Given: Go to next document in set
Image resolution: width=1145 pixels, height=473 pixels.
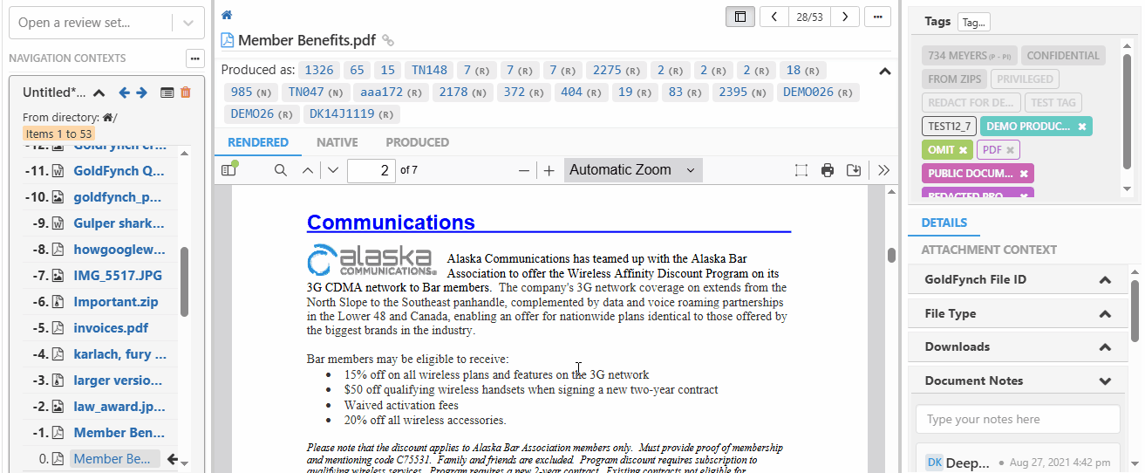Looking at the screenshot, I should (x=845, y=17).
